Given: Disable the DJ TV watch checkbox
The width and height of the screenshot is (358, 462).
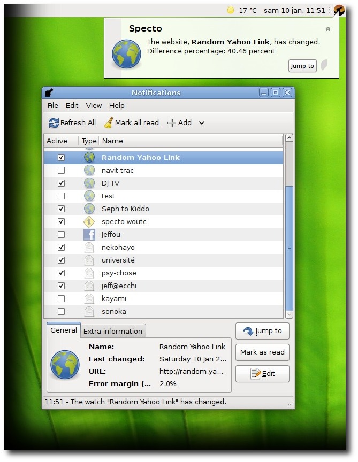Looking at the screenshot, I should click(62, 183).
